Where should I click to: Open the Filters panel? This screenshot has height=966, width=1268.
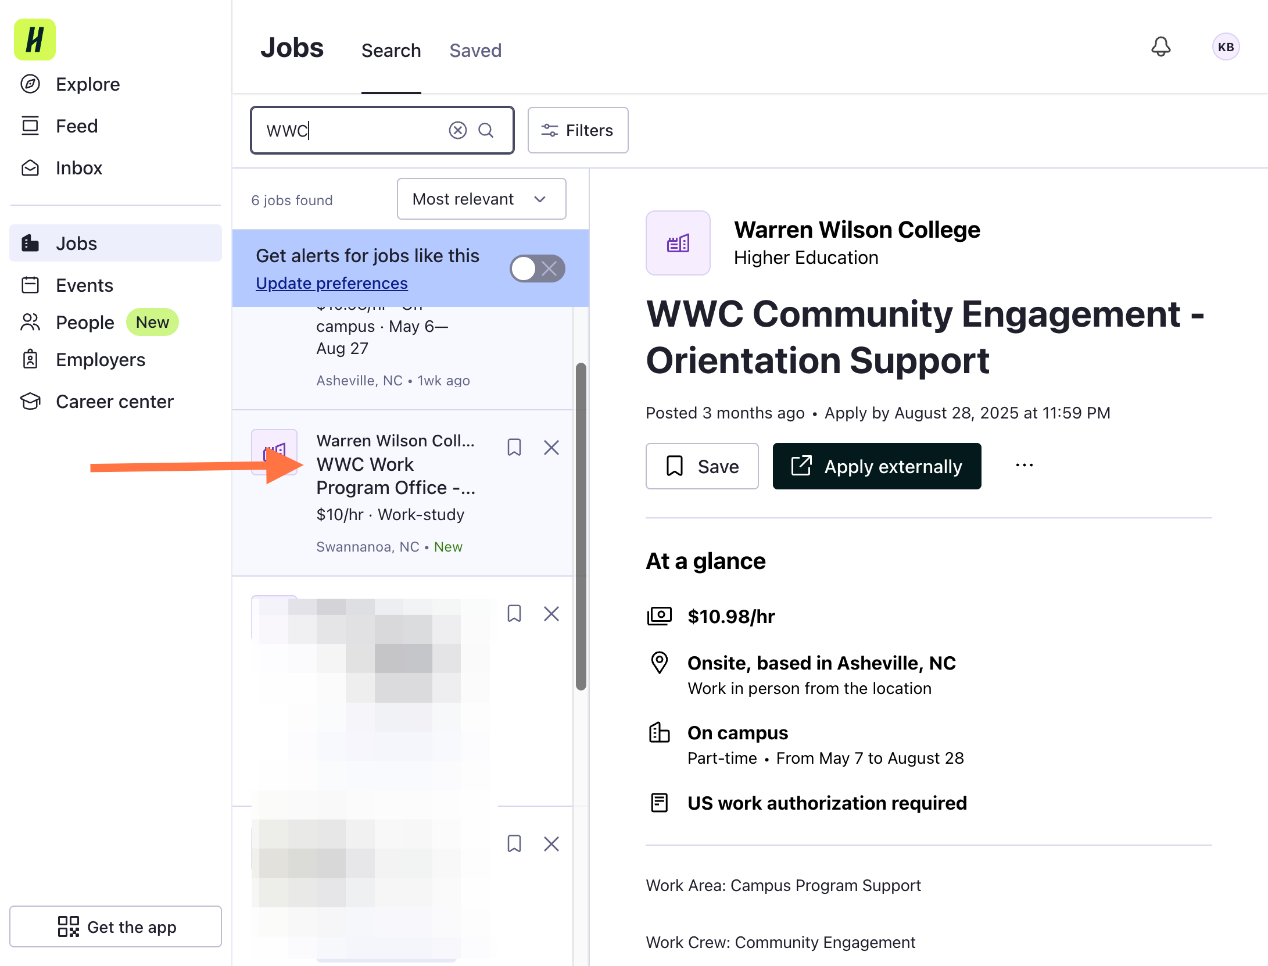coord(578,130)
